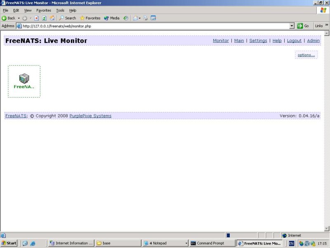This screenshot has width=330, height=248.
Task: Click the EN language bar indicator
Action: click(291, 243)
